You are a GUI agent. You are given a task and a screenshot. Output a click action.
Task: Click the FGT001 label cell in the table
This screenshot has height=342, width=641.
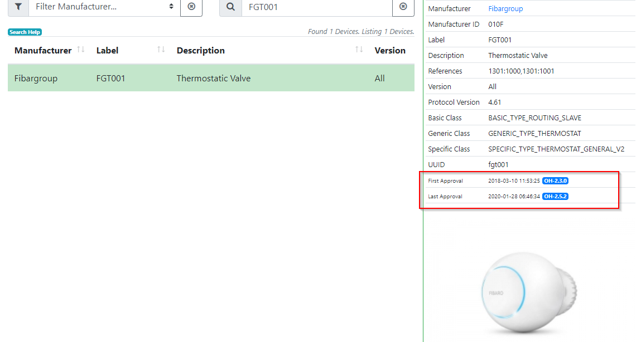(110, 79)
